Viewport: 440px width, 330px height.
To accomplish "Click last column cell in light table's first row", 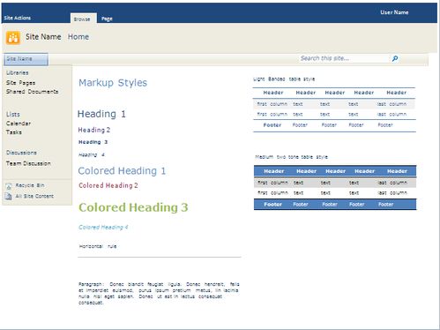I will 392,104.
